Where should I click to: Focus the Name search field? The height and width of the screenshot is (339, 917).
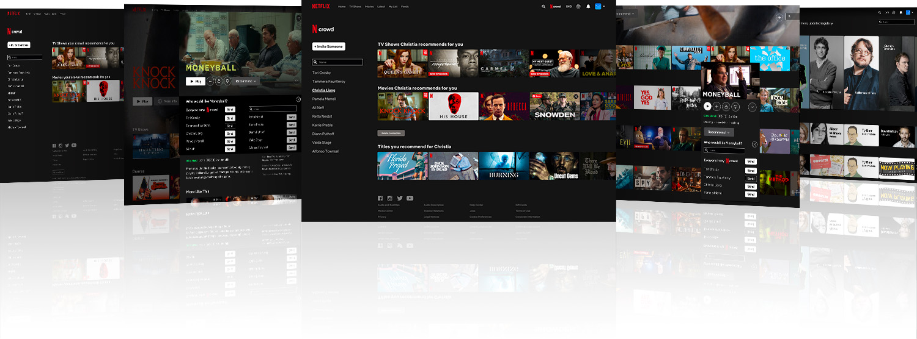(x=337, y=62)
